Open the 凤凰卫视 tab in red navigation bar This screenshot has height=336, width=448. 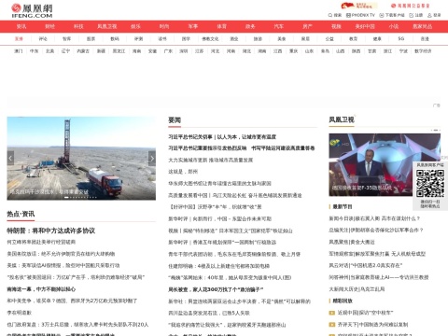tap(107, 26)
